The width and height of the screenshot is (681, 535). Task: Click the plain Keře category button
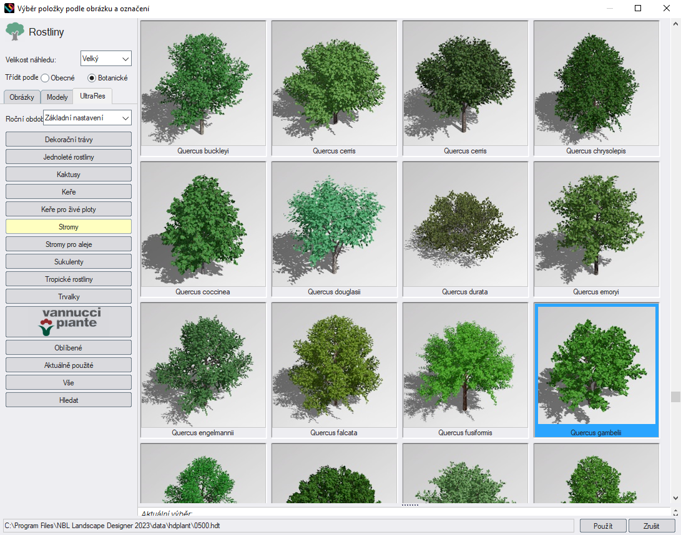69,191
